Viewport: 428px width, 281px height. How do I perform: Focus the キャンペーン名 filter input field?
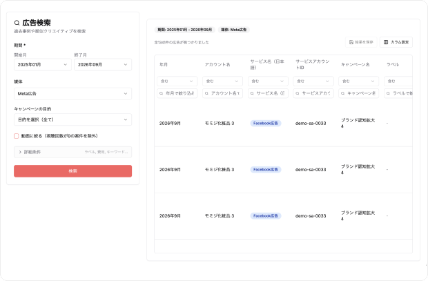click(x=358, y=93)
